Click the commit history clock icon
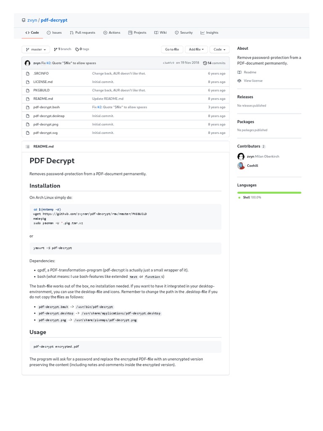This screenshot has height=431, width=323. tap(205, 63)
